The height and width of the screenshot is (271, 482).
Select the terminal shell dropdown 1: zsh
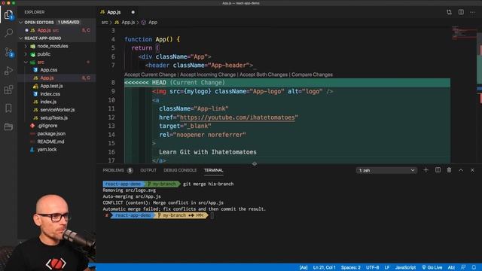point(386,170)
